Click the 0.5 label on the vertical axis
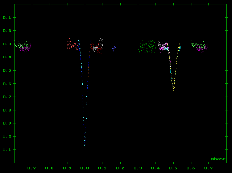The image size is (232, 173). click(x=7, y=70)
